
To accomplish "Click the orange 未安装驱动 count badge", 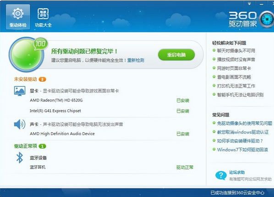I will 42,79.
